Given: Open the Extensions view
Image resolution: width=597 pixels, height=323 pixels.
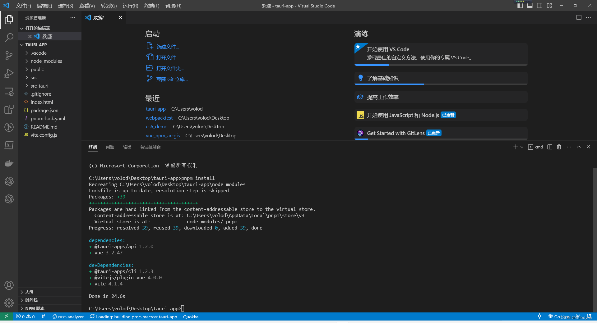Looking at the screenshot, I should [9, 109].
